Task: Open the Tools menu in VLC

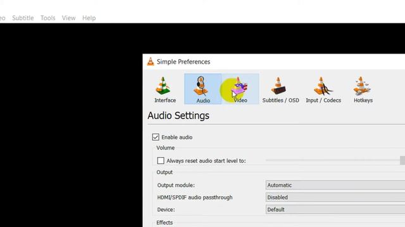Action: (48, 18)
